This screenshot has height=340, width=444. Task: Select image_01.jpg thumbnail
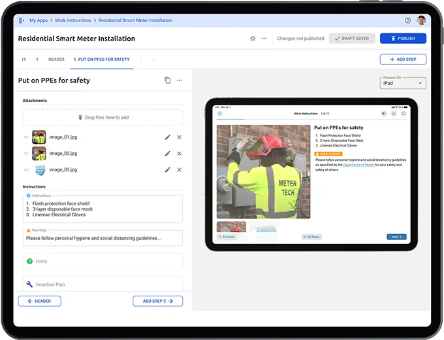[x=39, y=137]
